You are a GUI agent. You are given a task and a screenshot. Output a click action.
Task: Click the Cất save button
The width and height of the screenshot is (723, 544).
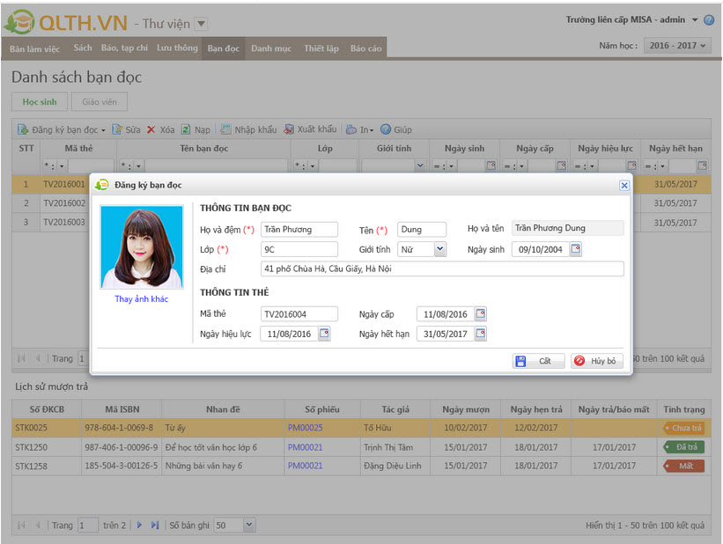(538, 361)
